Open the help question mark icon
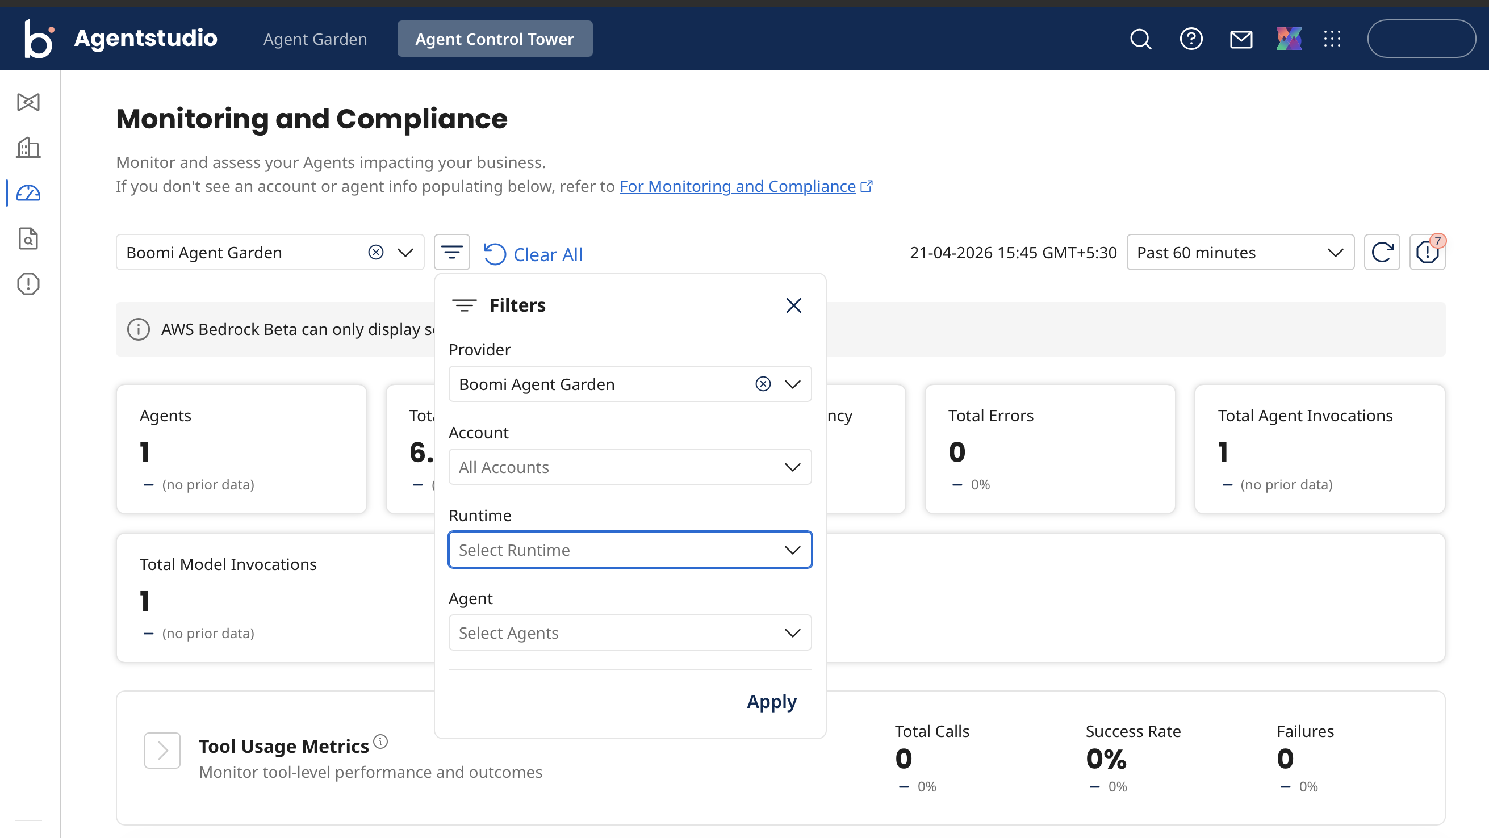The width and height of the screenshot is (1489, 838). point(1191,39)
